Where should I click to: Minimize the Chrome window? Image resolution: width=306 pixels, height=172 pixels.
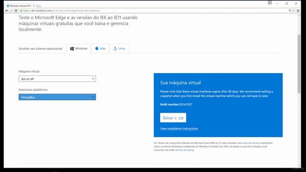point(277,3)
